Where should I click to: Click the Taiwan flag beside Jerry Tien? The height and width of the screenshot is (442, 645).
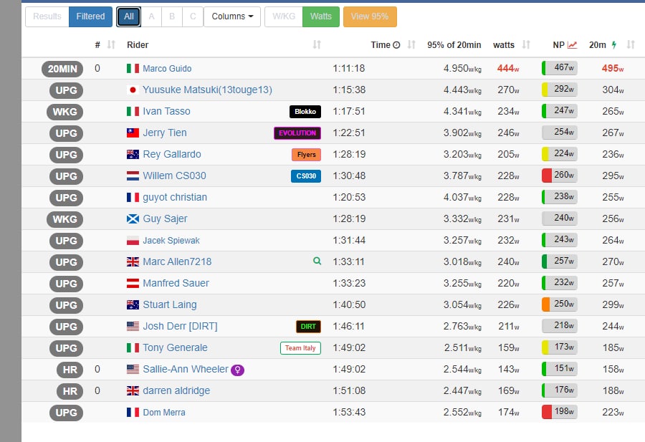point(133,133)
